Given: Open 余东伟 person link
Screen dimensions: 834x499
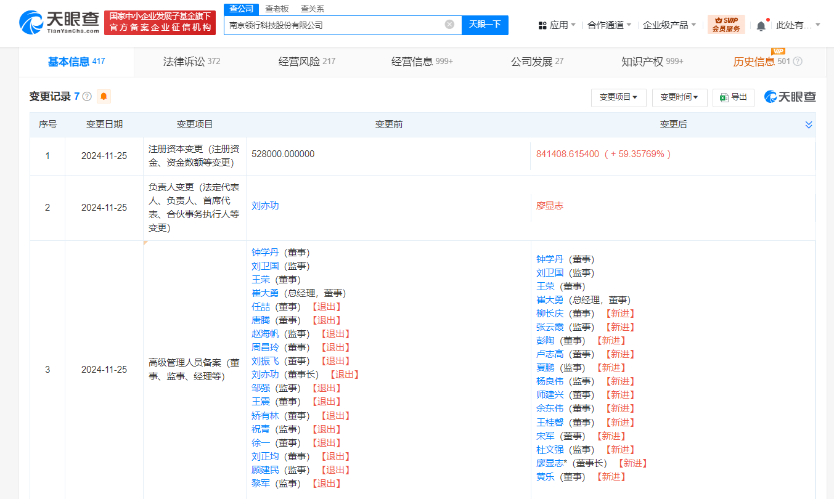Looking at the screenshot, I should 550,408.
